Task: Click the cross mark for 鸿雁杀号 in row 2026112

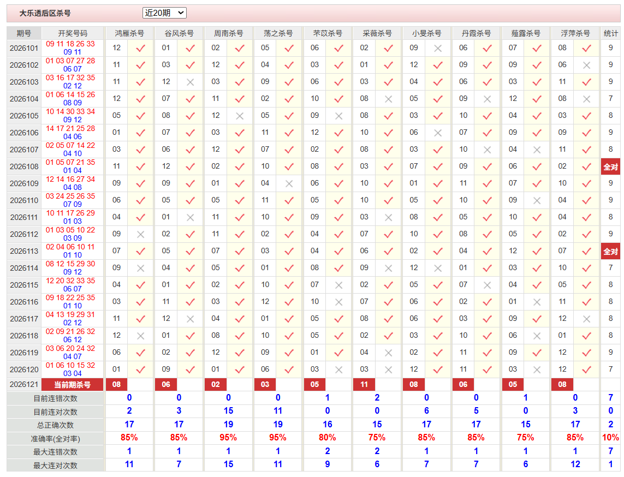Action: [140, 235]
